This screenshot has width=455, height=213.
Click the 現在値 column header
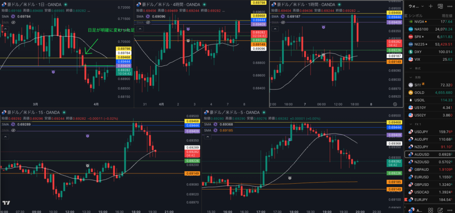(x=447, y=16)
